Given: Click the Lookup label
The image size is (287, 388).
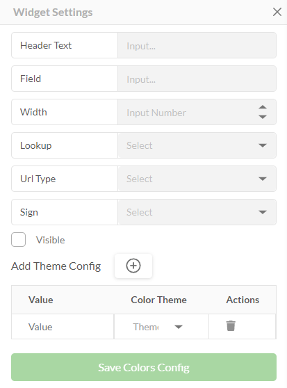Looking at the screenshot, I should click(x=36, y=145).
